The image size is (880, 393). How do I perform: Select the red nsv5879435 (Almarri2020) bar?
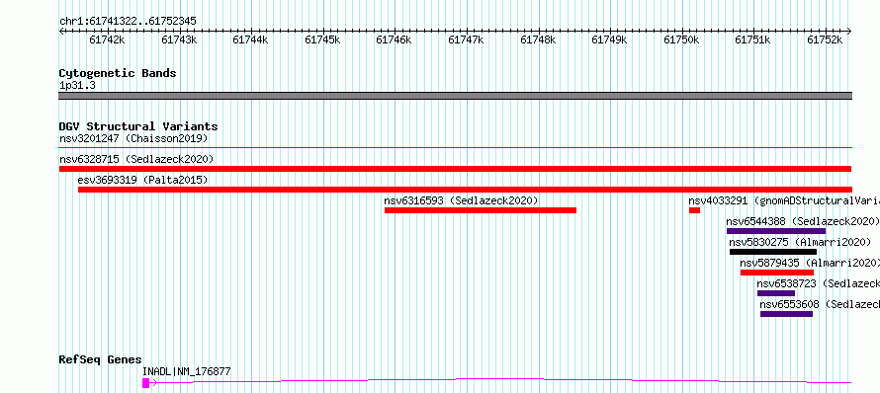(x=777, y=273)
